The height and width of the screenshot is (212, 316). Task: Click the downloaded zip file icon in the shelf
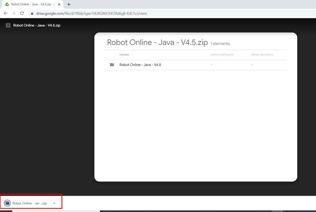tap(7, 203)
